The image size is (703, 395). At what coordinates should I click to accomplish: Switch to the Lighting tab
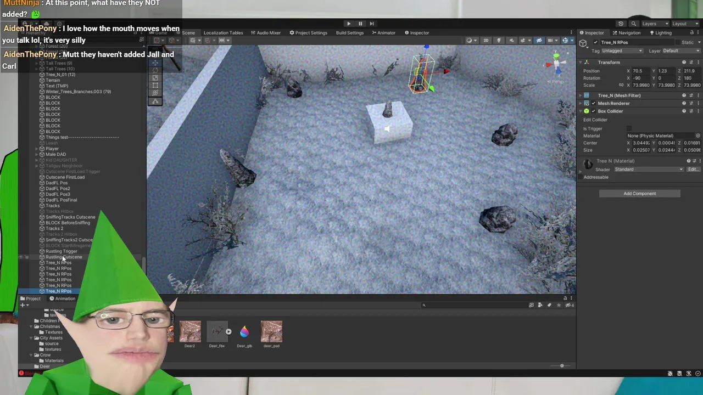[x=660, y=33]
